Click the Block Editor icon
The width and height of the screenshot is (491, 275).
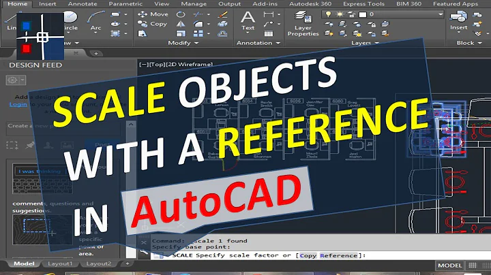[x=477, y=24]
